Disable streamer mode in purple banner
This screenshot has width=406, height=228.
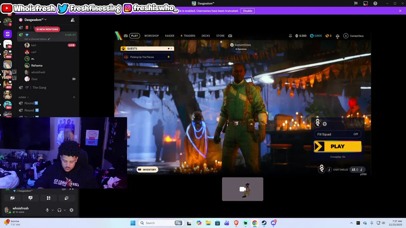[x=247, y=11]
